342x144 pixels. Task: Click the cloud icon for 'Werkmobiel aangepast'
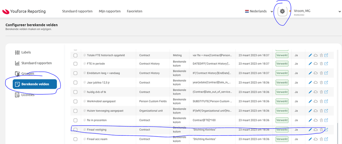316,101
